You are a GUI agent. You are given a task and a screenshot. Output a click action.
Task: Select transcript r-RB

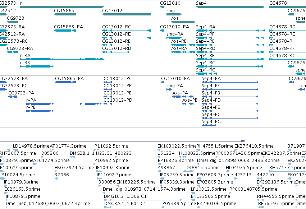tap(37, 66)
